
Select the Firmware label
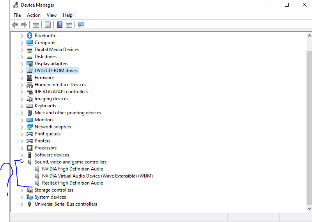(44, 78)
